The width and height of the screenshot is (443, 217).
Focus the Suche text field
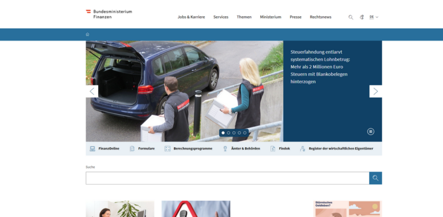pyautogui.click(x=227, y=178)
